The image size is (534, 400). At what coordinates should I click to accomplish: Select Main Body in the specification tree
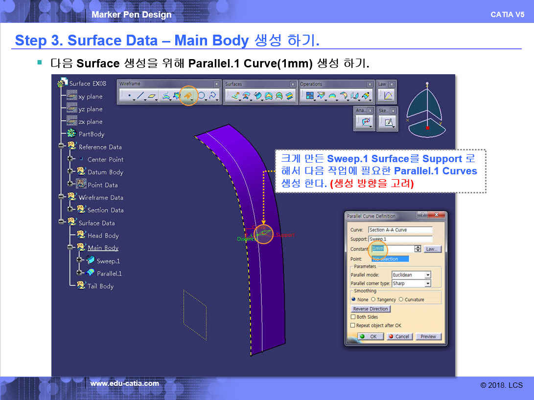[x=103, y=248]
